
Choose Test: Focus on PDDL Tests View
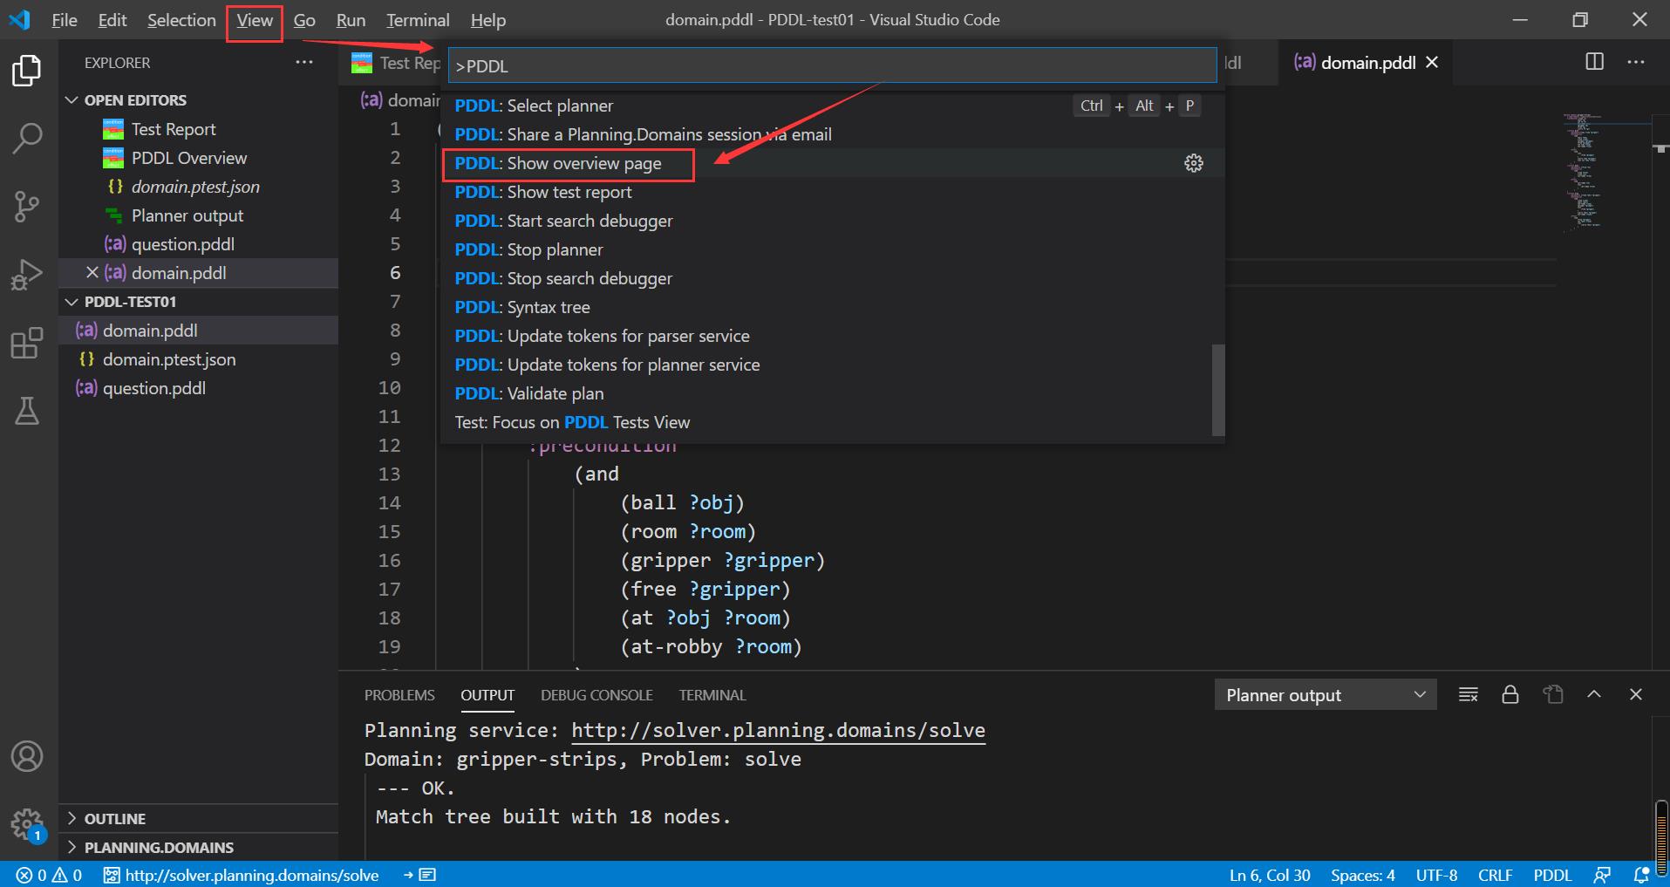coord(832,422)
